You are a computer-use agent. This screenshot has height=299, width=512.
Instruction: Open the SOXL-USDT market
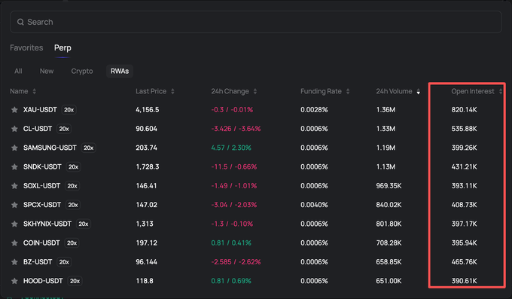(41, 185)
